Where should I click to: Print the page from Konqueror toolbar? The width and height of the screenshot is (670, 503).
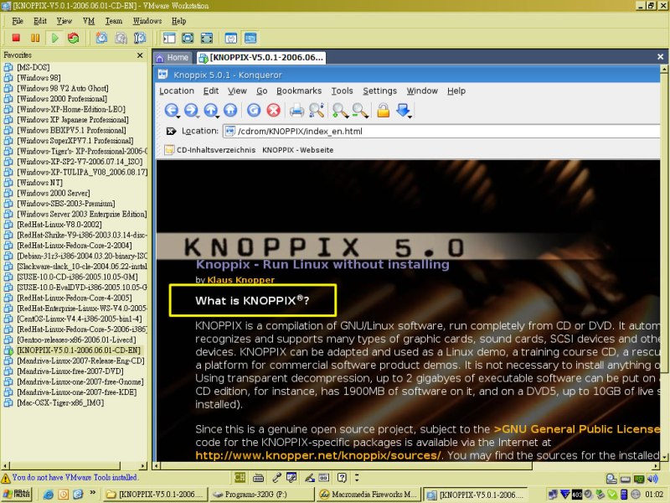[x=296, y=111]
